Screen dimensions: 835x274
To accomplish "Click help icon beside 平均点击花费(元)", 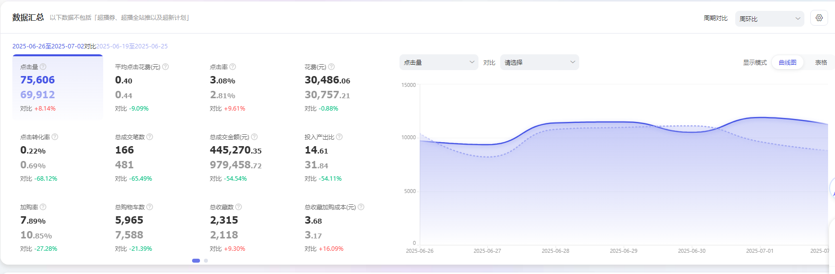I will [165, 67].
